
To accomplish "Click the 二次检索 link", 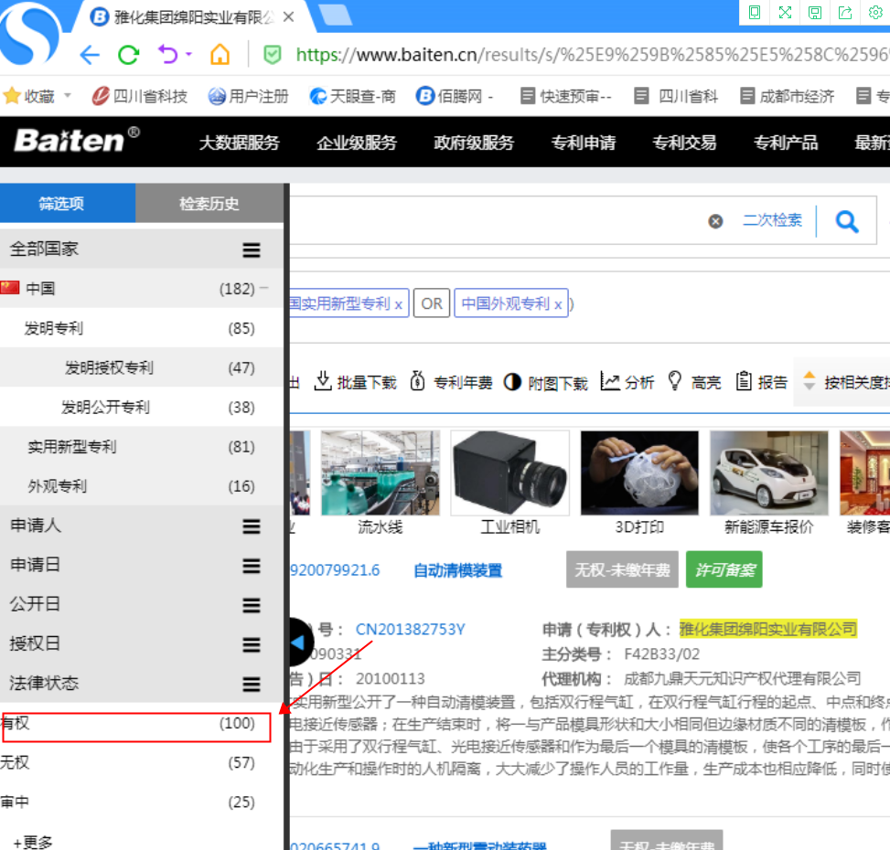I will (x=772, y=220).
